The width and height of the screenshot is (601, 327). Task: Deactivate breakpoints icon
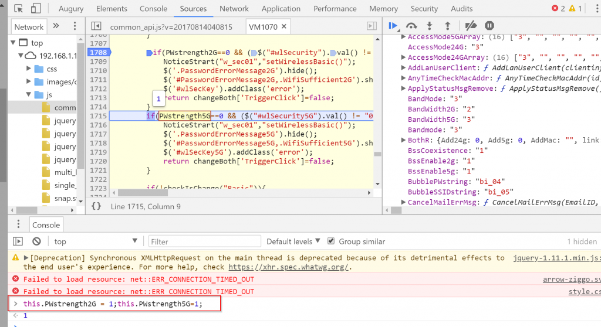point(470,26)
